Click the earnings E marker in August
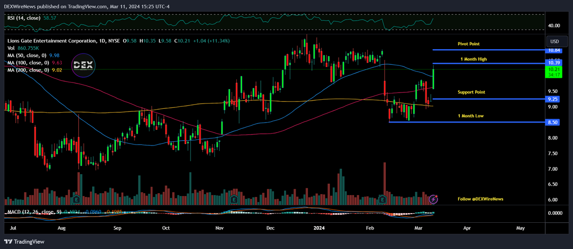This screenshot has width=573, height=249. (x=76, y=198)
